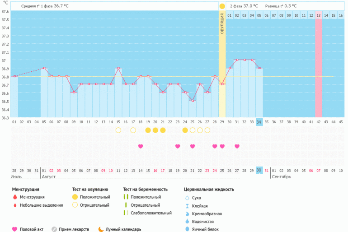Click the Прием лекарств pill icon
The width and height of the screenshot is (348, 232).
[54, 229]
